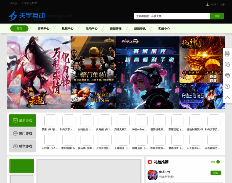The height and width of the screenshot is (183, 232).
Task: Open the customer service headset icon
Action: pyautogui.click(x=227, y=75)
